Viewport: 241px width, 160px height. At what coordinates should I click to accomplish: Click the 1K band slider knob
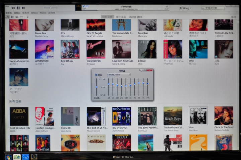pyautogui.click(x=130, y=85)
